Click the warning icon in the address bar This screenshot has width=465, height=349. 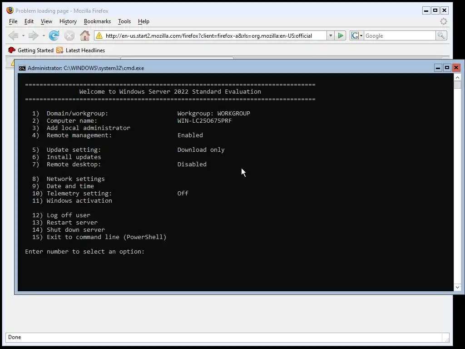pos(99,35)
